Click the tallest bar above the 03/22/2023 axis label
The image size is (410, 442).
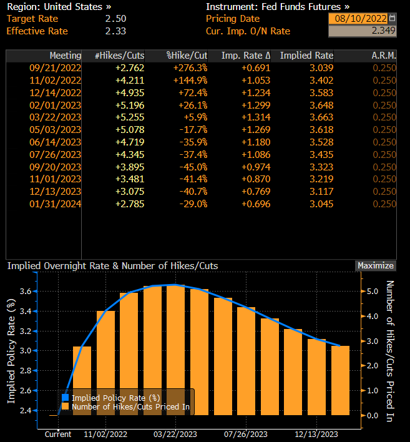[175, 350]
